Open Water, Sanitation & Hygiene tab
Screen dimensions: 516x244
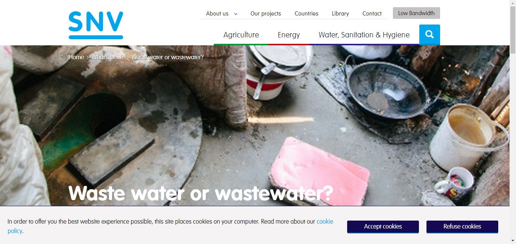[364, 35]
